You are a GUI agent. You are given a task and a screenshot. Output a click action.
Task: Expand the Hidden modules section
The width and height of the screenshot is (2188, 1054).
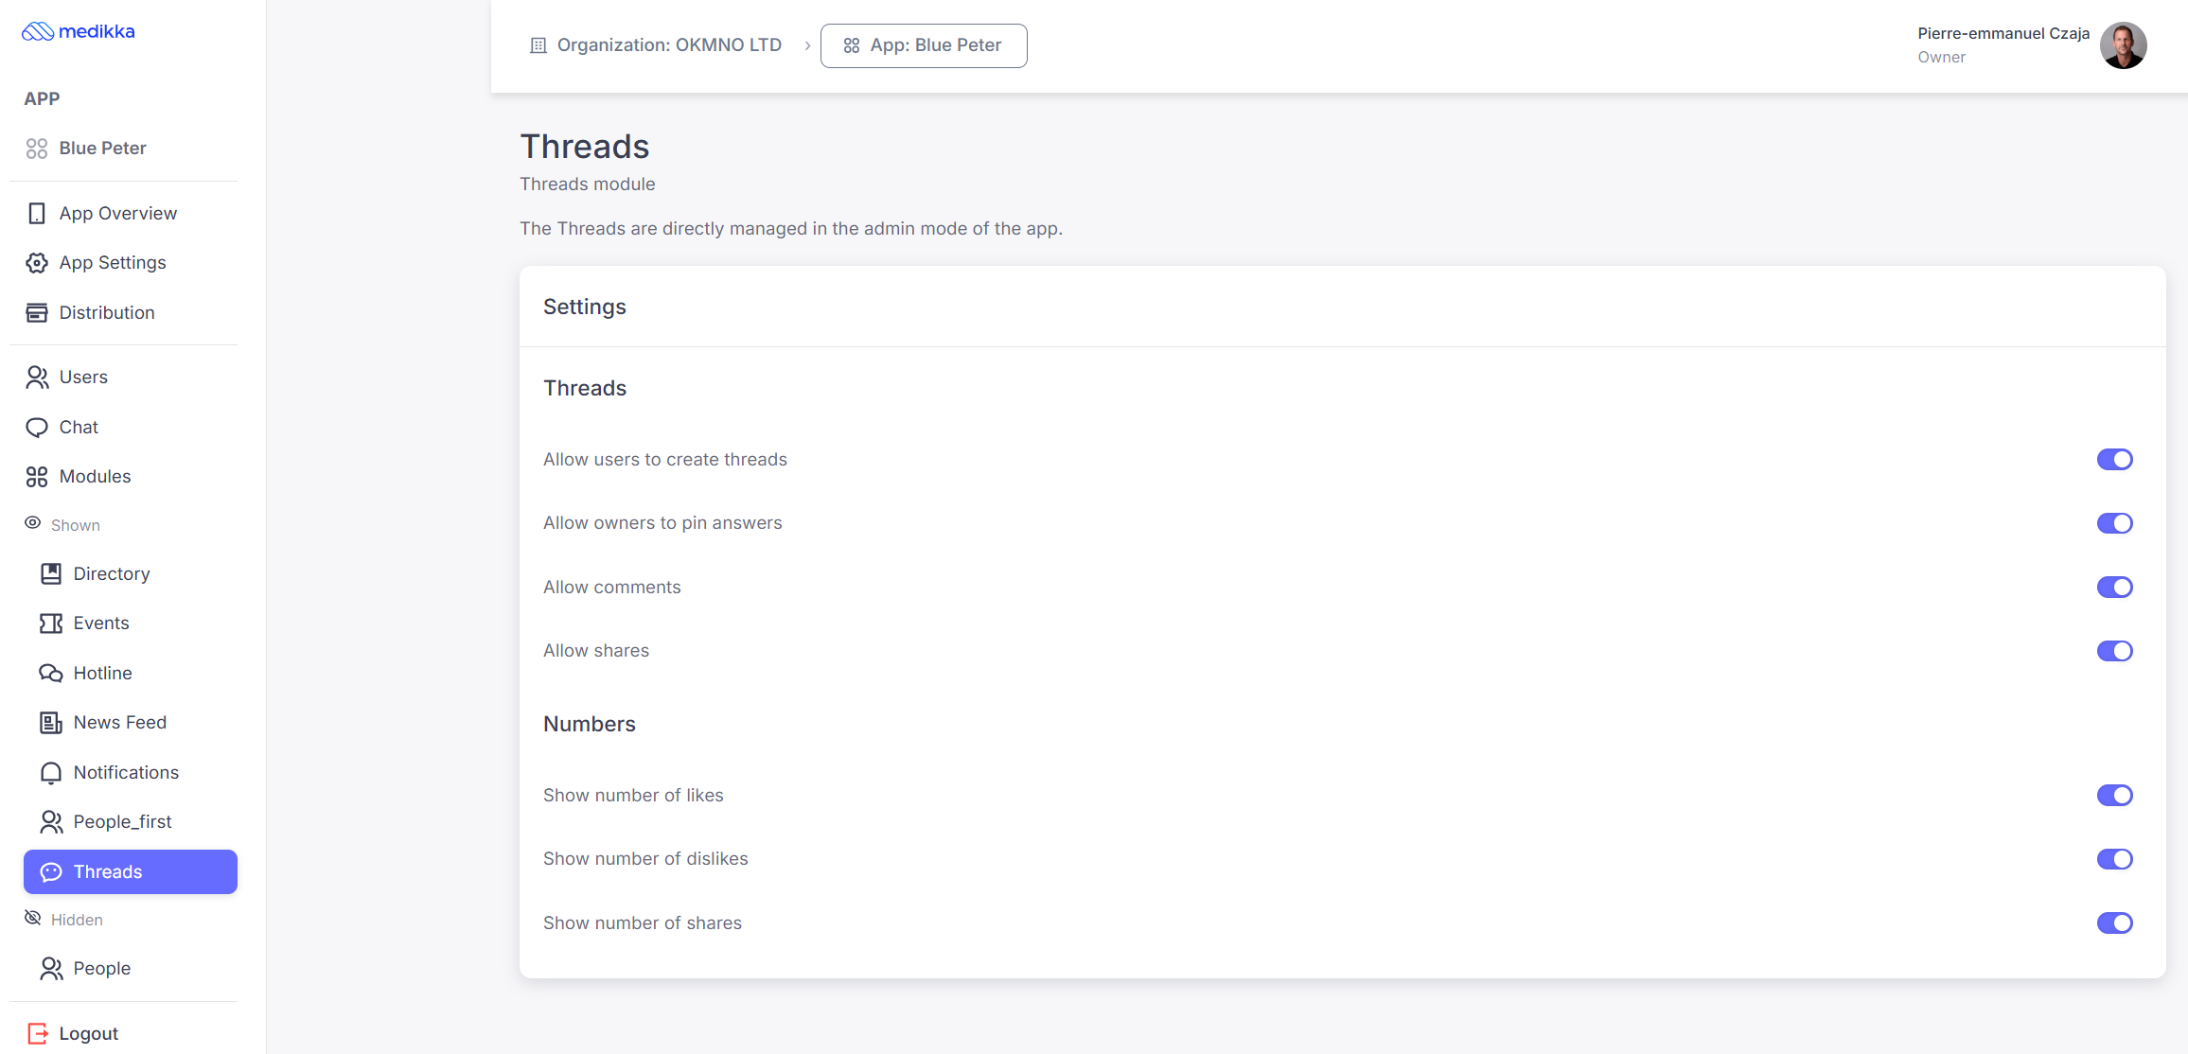(63, 920)
